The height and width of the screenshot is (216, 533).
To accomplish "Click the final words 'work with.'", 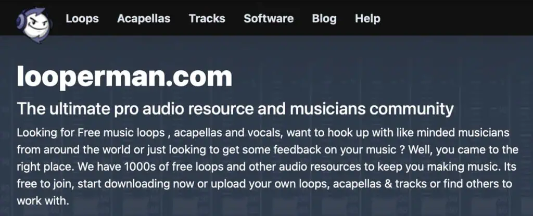I will pos(43,201).
